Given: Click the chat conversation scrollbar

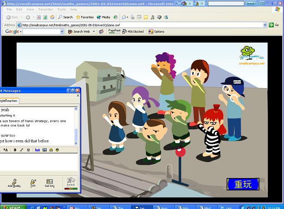Looking at the screenshot, I should click(x=76, y=125).
